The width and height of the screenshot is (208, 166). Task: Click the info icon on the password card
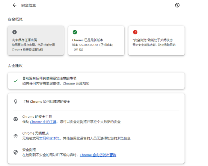click(15, 32)
